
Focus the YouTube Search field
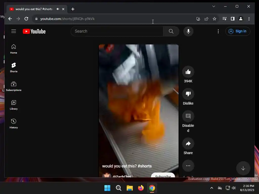point(117,31)
